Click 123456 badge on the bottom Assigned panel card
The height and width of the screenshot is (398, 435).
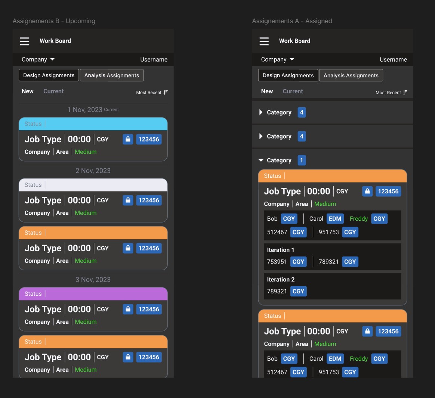[x=388, y=331]
